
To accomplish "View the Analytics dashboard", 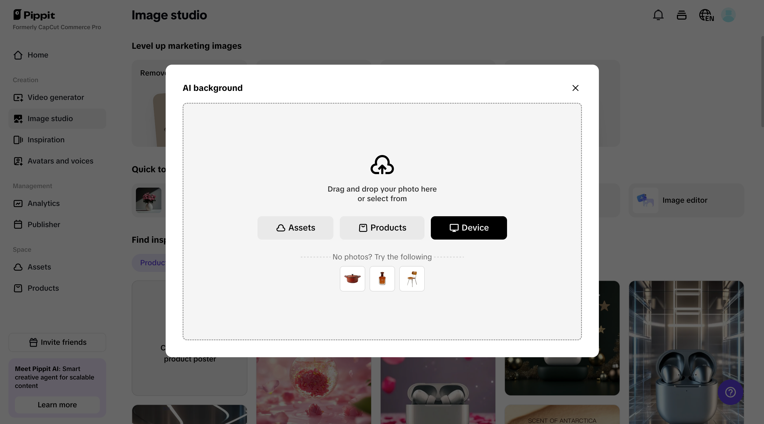I will click(x=44, y=204).
